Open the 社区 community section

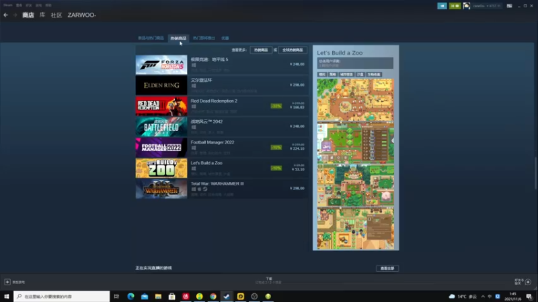tap(56, 15)
